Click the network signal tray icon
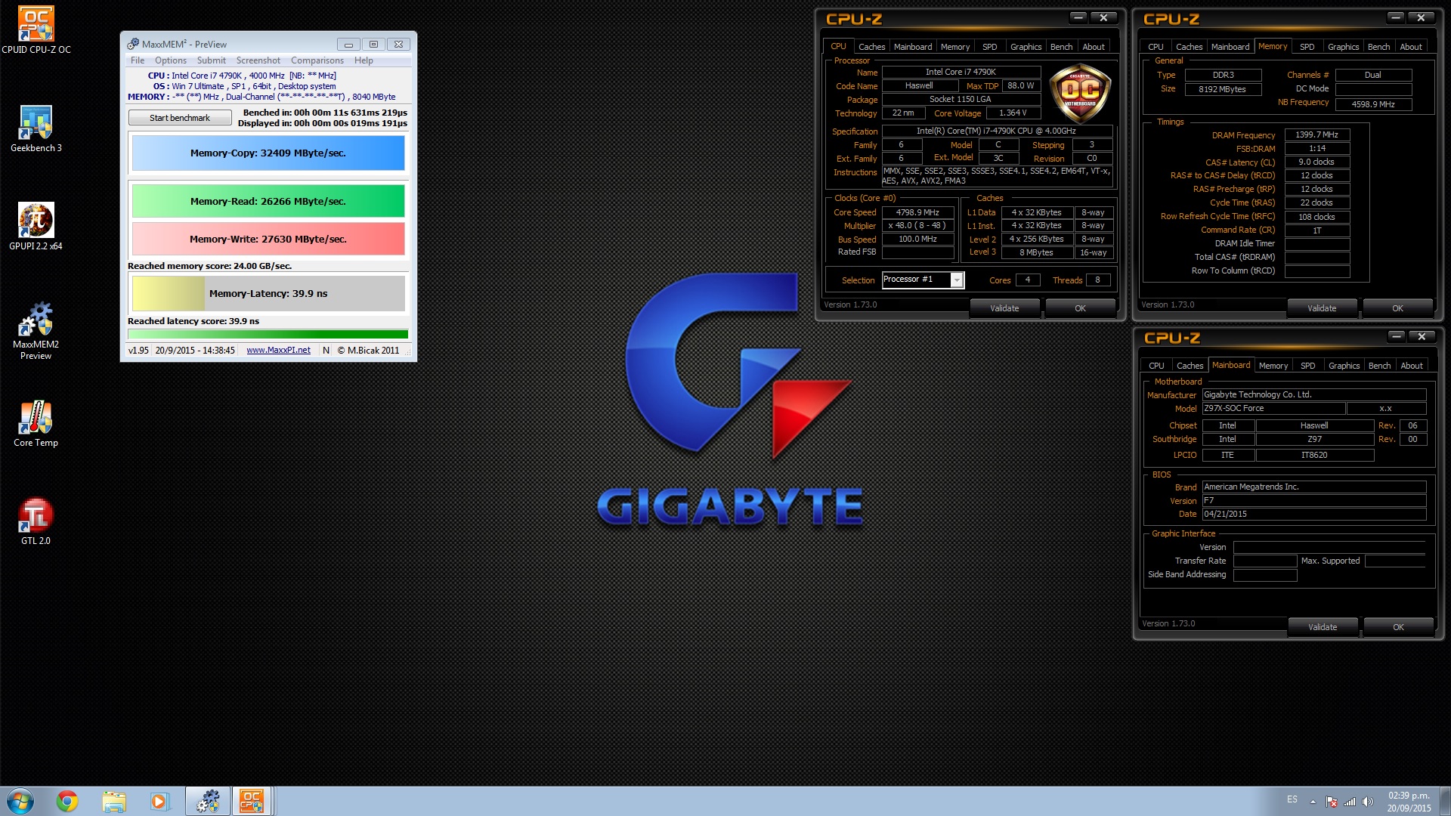The height and width of the screenshot is (816, 1451). pos(1349,802)
